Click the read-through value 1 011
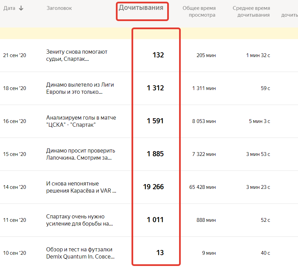The width and height of the screenshot is (298, 268). [x=155, y=220]
